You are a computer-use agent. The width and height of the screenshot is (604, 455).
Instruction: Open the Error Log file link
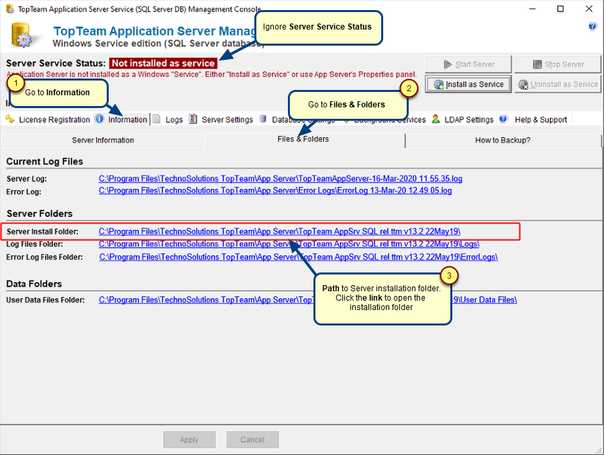click(275, 191)
